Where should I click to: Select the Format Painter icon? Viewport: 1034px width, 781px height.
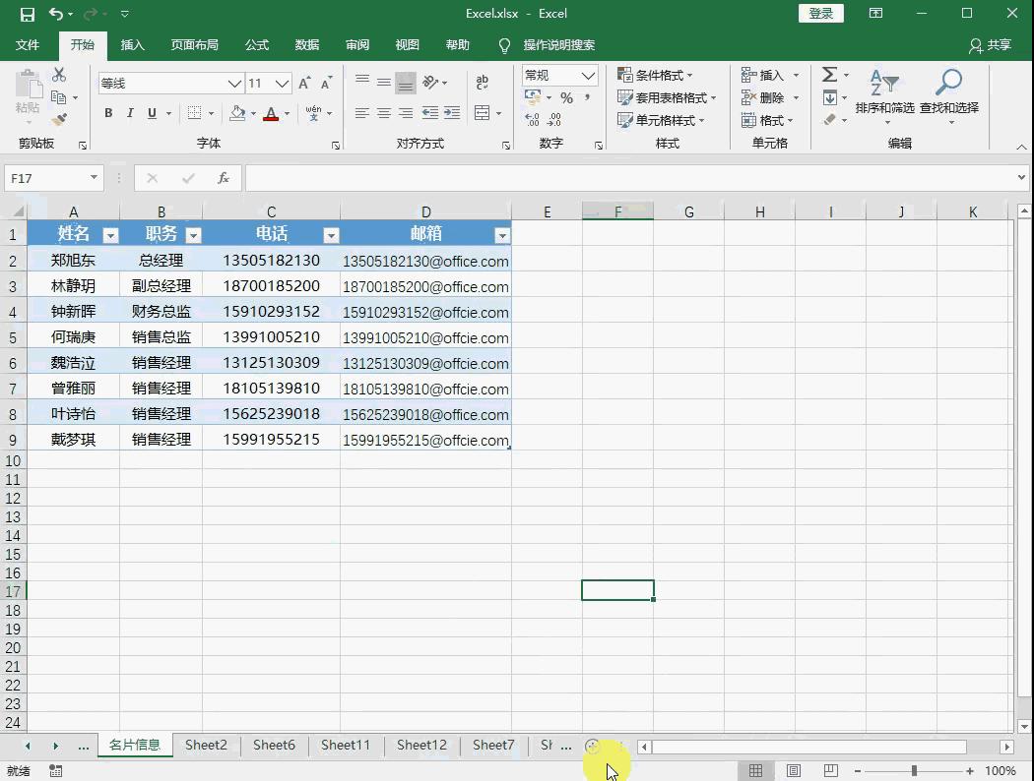[x=59, y=120]
